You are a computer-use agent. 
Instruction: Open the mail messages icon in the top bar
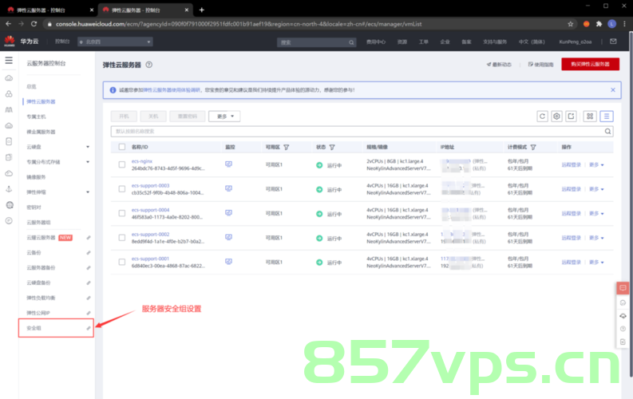click(613, 41)
